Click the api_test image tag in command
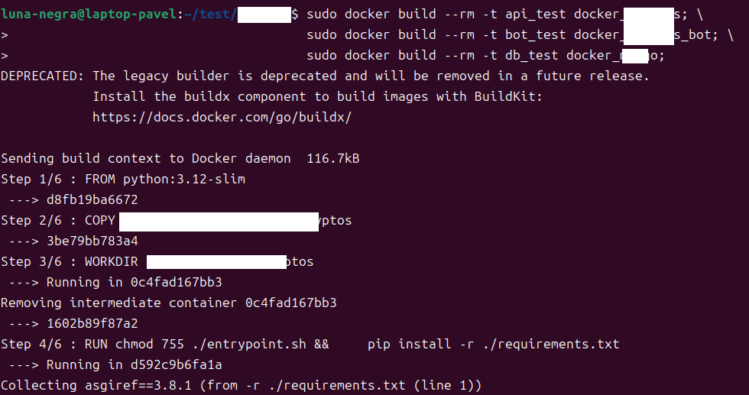This screenshot has height=395, width=749. pyautogui.click(x=535, y=14)
